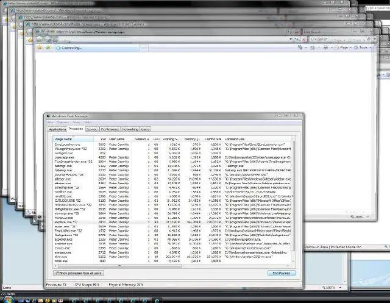Click the Windows Start orb
The width and height of the screenshot is (390, 303).
coord(8,300)
